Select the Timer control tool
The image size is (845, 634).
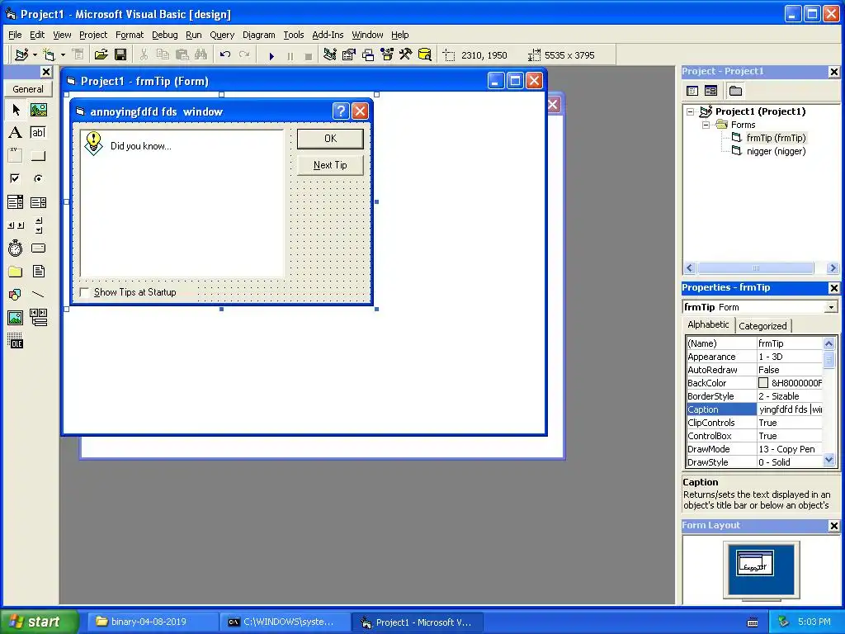pos(16,248)
